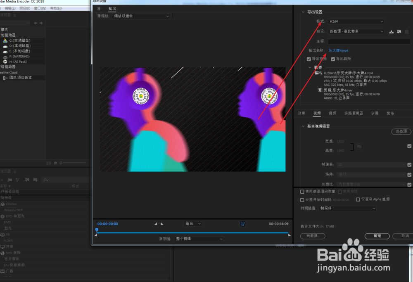Enable use maximum render quality checkbox
The width and height of the screenshot is (413, 282).
(302, 192)
